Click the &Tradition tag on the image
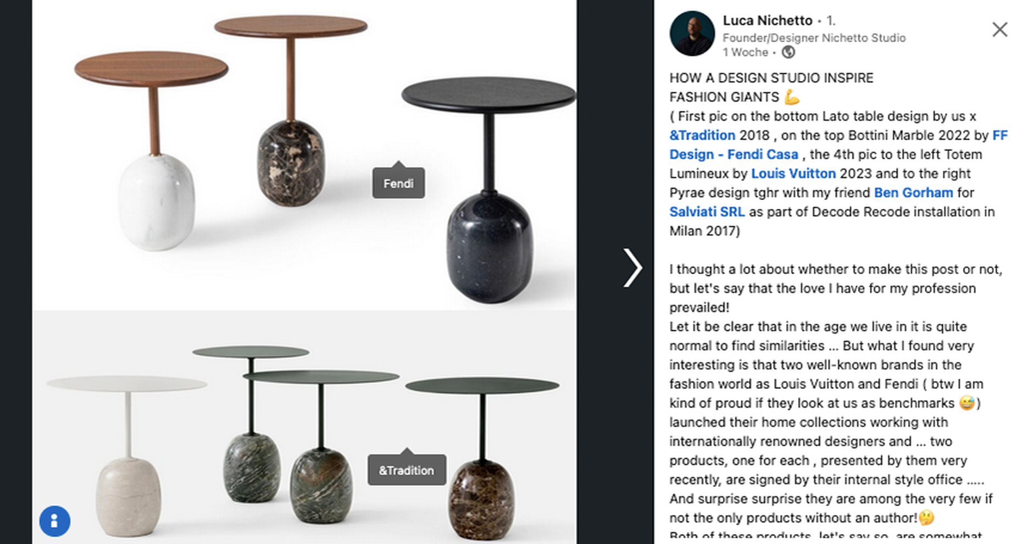This screenshot has height=544, width=1022. click(x=407, y=470)
